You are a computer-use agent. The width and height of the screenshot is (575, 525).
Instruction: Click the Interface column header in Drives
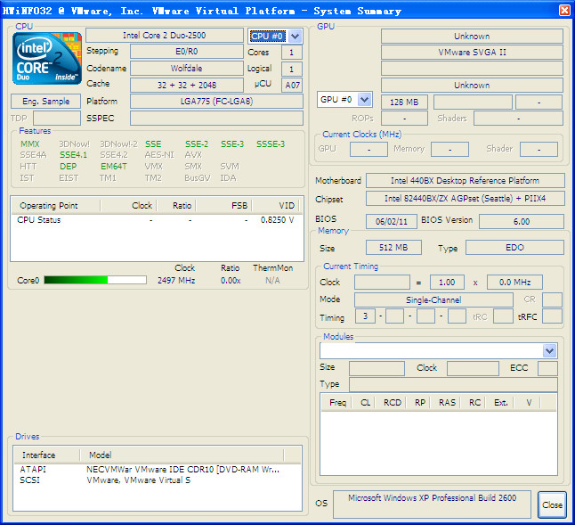pyautogui.click(x=46, y=455)
